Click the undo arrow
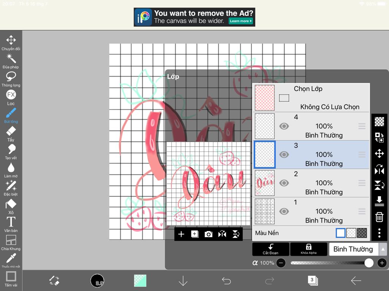The height and width of the screenshot is (291, 389). (x=226, y=281)
